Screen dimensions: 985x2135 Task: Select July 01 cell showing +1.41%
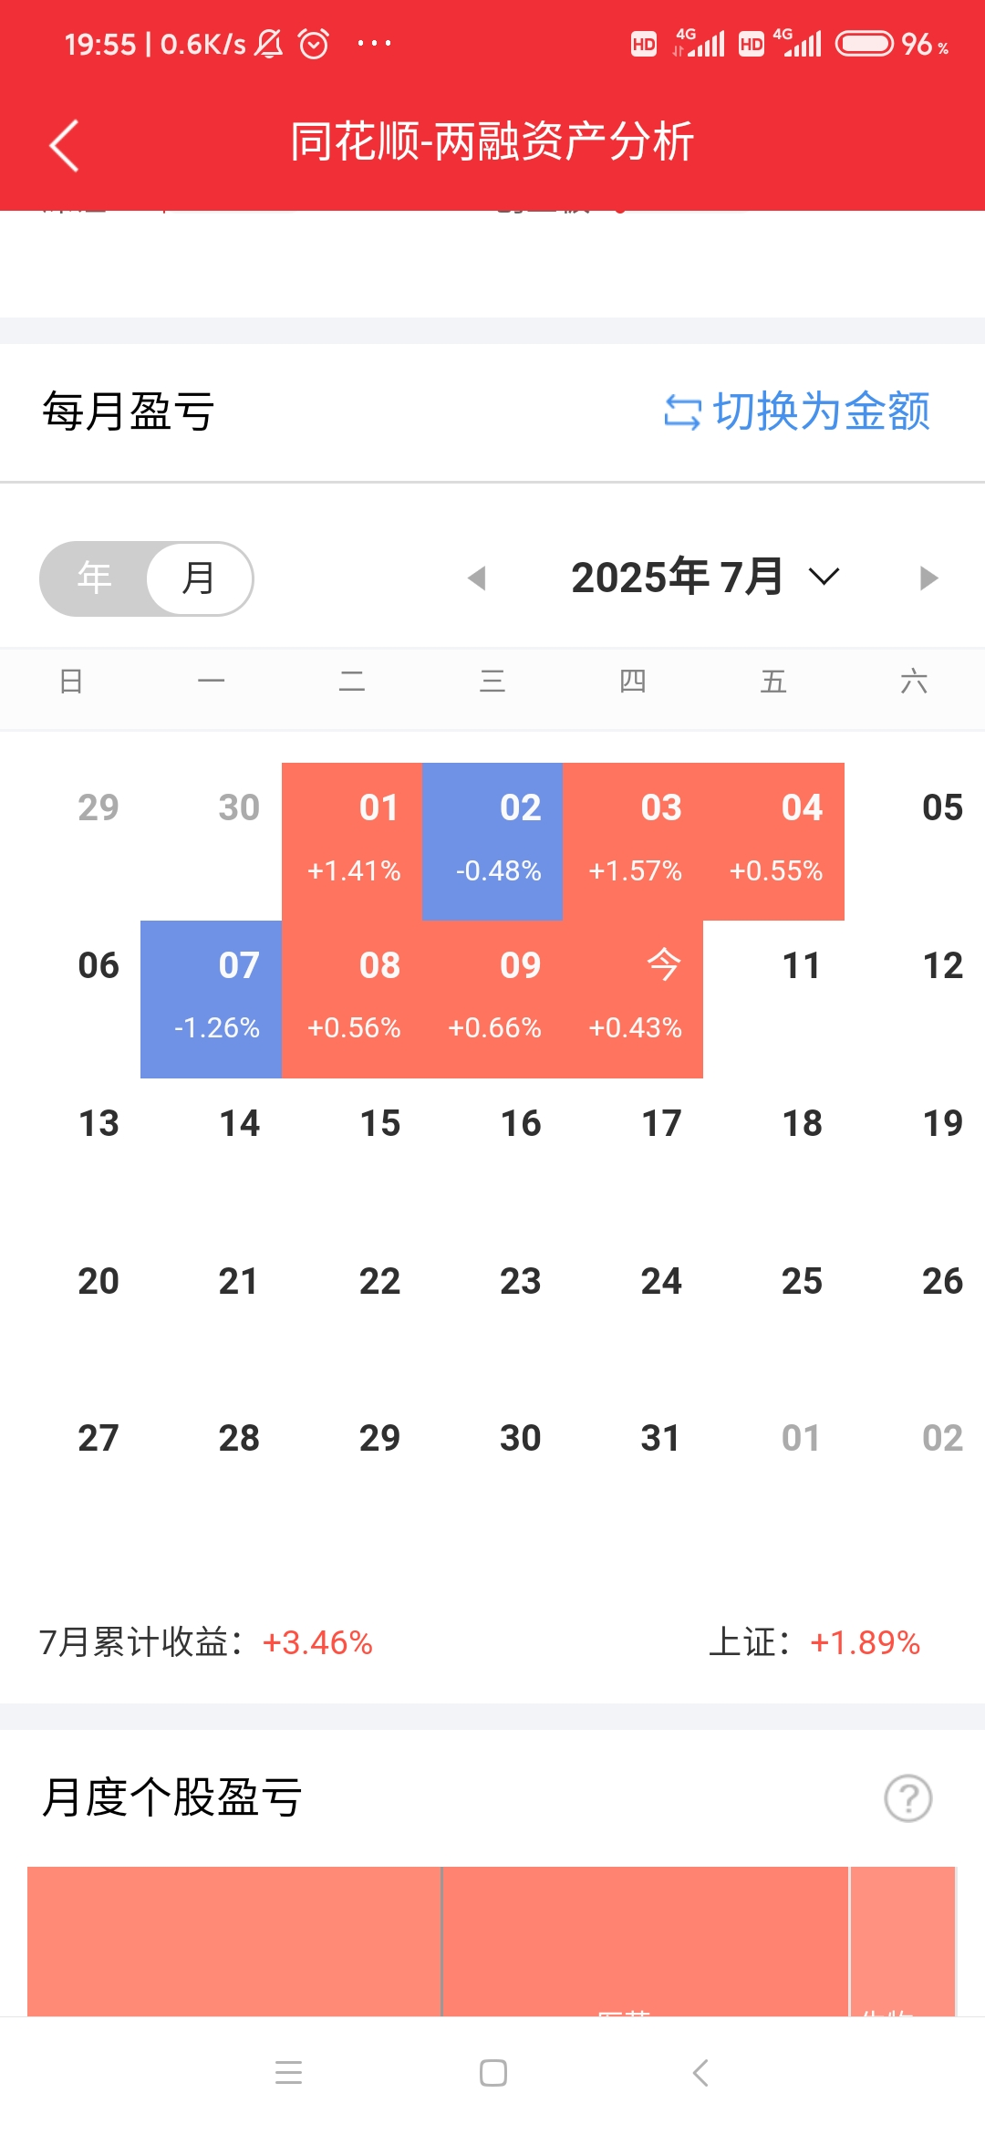[x=352, y=841]
